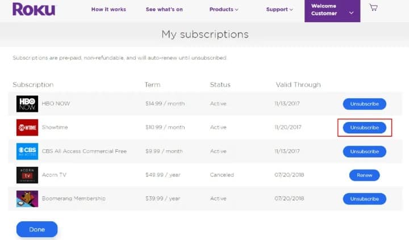This screenshot has width=409, height=240.
Task: Select Acorn TV's 07/20/2018 date
Action: click(289, 175)
